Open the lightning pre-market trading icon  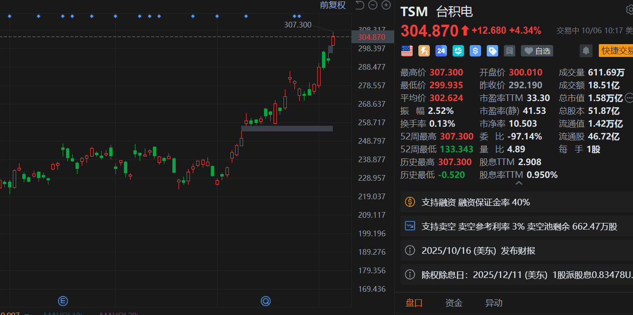[424, 51]
